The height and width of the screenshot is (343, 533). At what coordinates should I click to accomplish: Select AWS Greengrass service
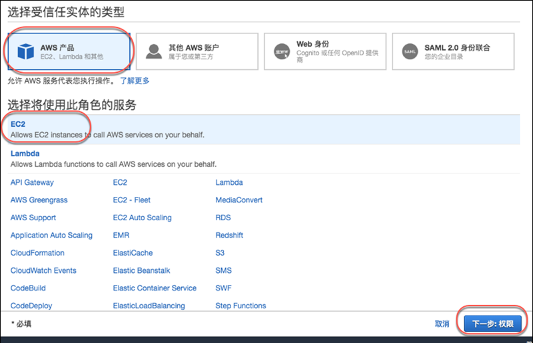[x=39, y=200]
